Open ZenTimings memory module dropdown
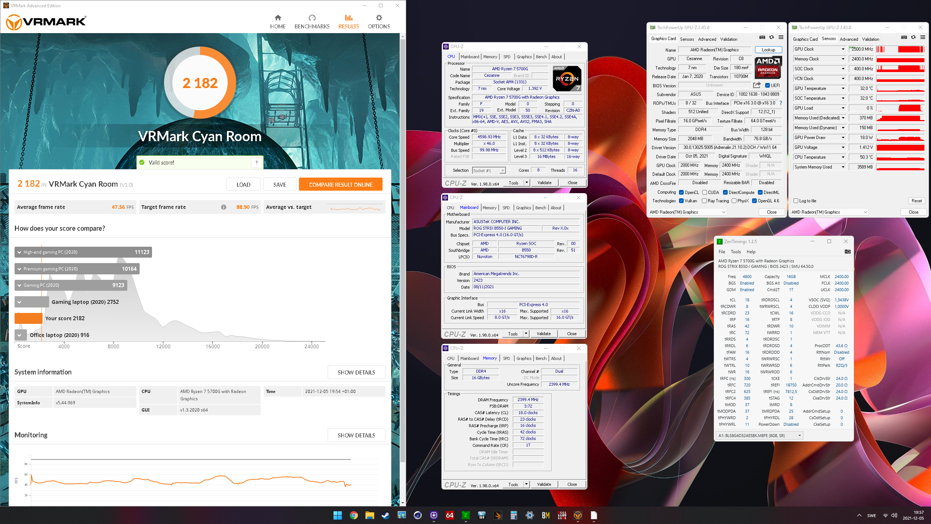This screenshot has width=931, height=524. (x=759, y=436)
